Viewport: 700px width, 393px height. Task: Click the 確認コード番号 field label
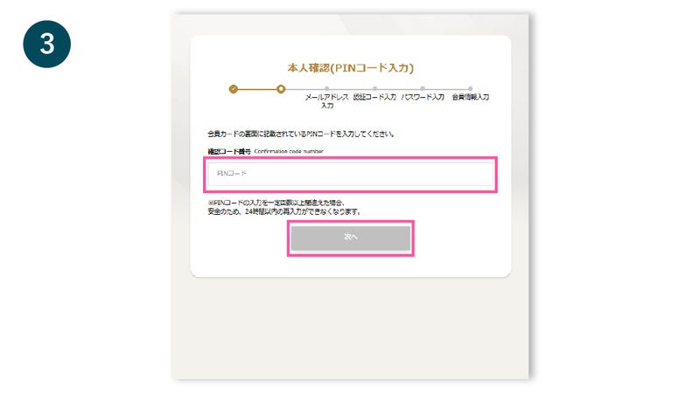click(229, 151)
